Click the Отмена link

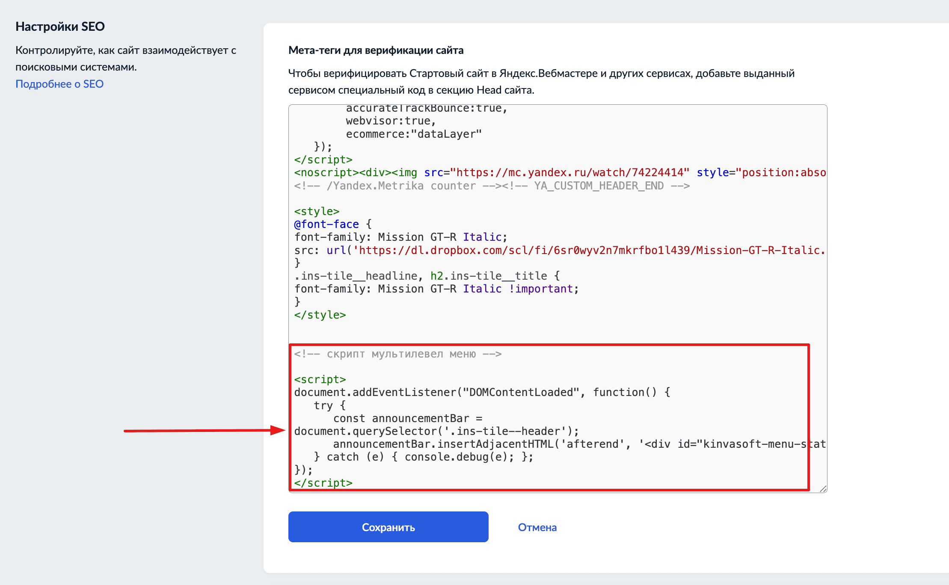point(537,527)
